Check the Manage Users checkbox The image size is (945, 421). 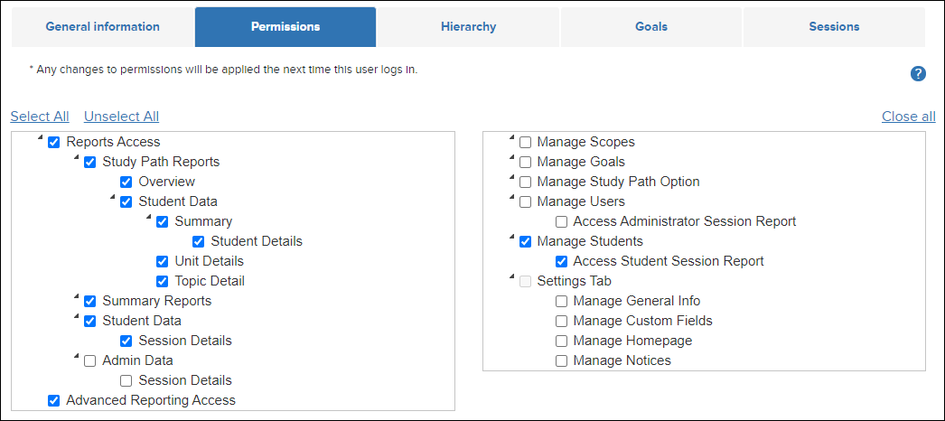click(x=525, y=201)
